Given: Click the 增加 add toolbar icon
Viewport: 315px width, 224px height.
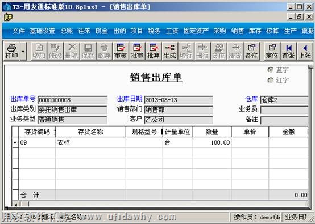Looking at the screenshot, I should [x=39, y=51].
